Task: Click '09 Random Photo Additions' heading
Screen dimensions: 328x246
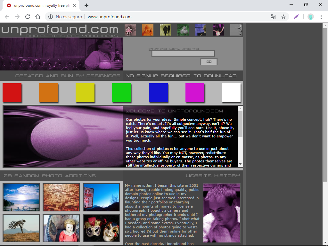Action: point(50,176)
